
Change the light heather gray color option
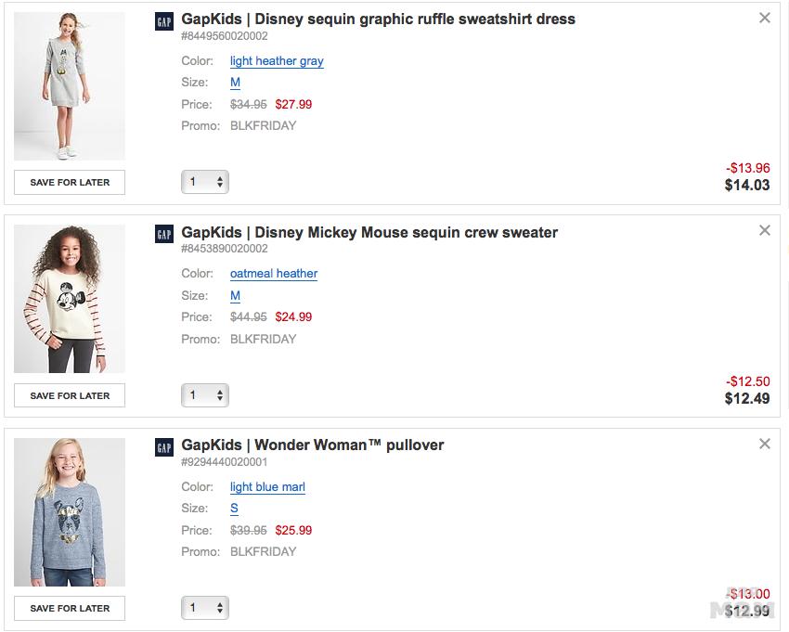(277, 61)
